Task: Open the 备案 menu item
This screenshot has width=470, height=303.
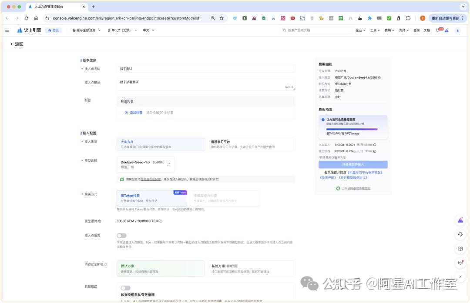Action: tap(416, 30)
